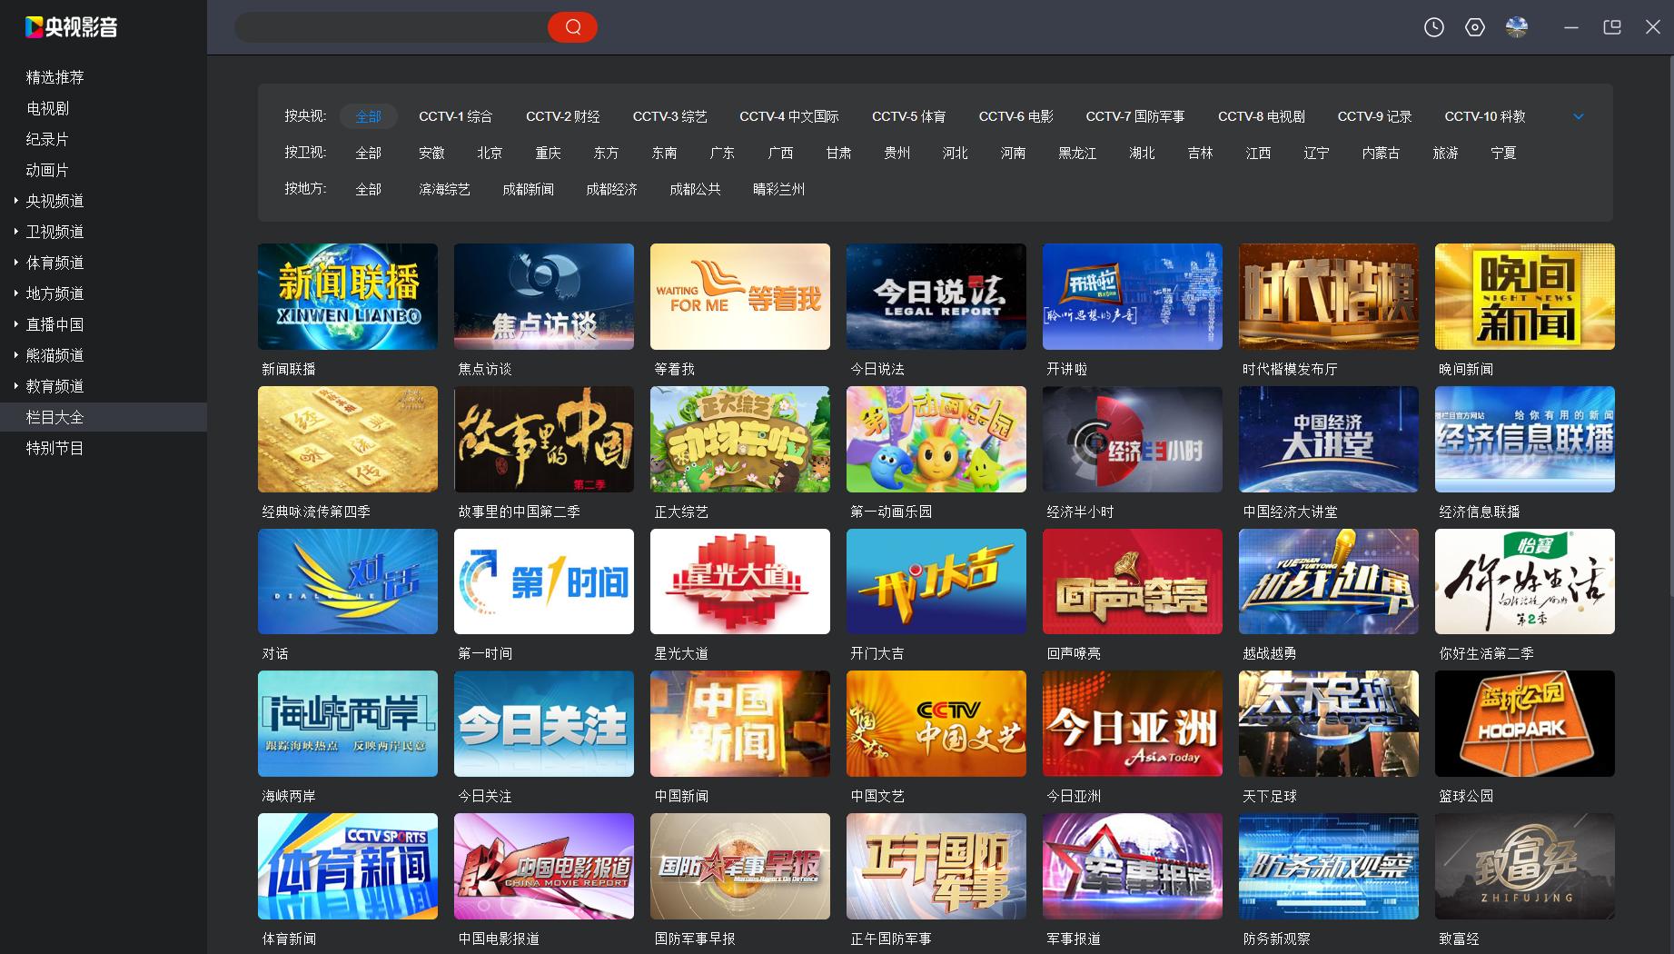Click the 时代楷模发布厅 title text
1674x954 pixels.
pos(1290,369)
